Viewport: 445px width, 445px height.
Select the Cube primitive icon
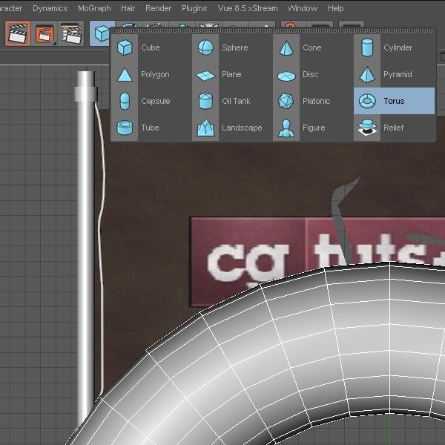[125, 47]
